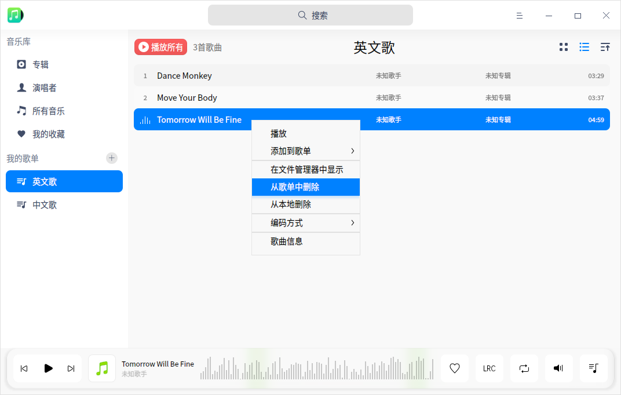The height and width of the screenshot is (395, 621).
Task: Select the Dance Monkey song row
Action: (372, 76)
